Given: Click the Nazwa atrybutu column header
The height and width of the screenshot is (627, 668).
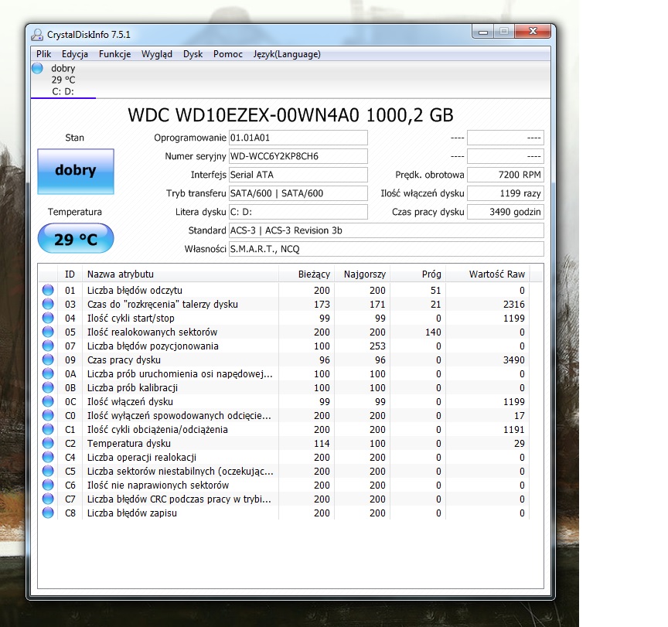Looking at the screenshot, I should click(x=181, y=274).
